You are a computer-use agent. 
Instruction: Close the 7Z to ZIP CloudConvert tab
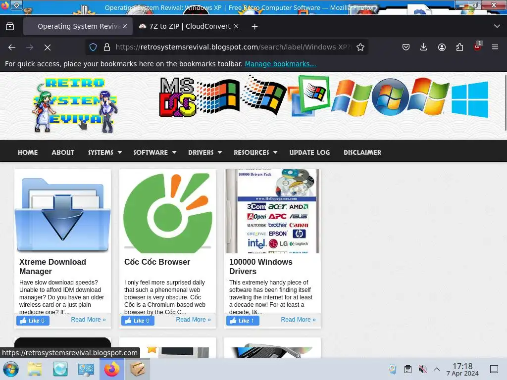[x=236, y=26]
